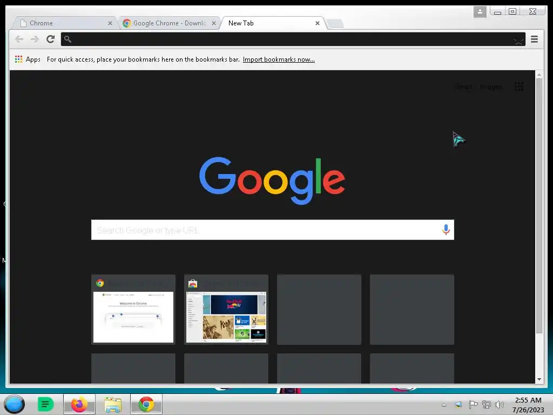Open the Google apps grid
Viewport: 553px width, 415px height.
click(x=519, y=86)
